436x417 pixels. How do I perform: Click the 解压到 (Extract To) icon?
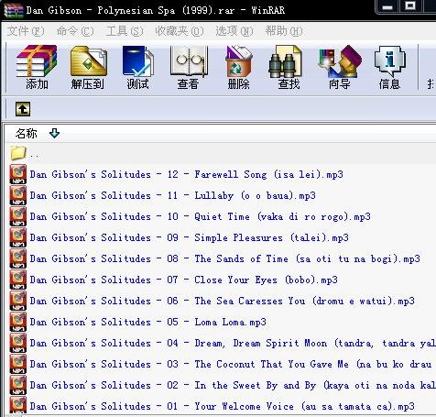click(x=88, y=67)
